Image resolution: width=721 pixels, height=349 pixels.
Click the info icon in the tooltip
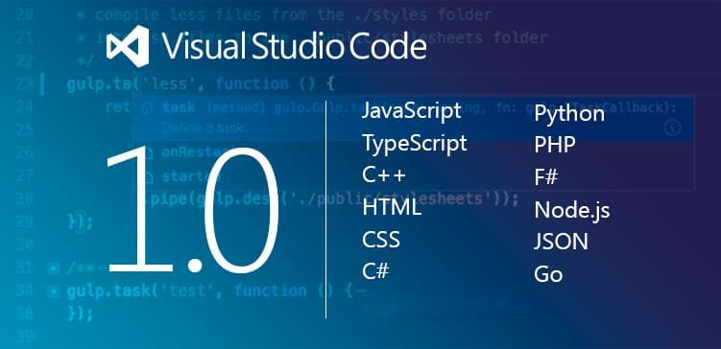click(x=672, y=128)
